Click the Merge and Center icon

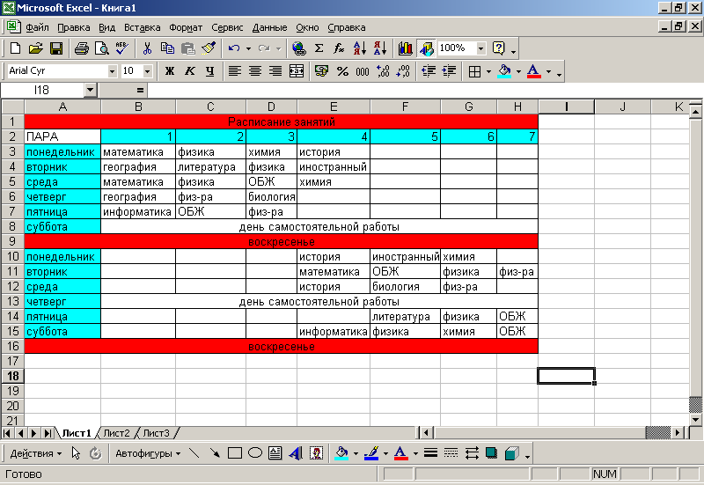tap(297, 71)
